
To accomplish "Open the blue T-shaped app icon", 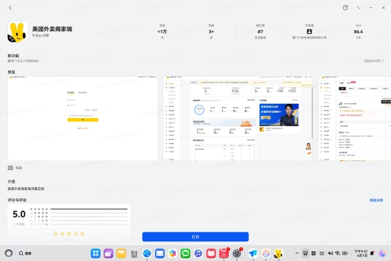I will 253,254.
